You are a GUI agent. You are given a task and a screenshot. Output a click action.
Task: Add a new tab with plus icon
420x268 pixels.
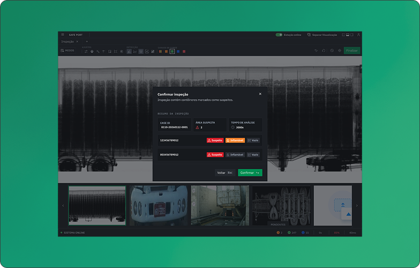pos(87,42)
